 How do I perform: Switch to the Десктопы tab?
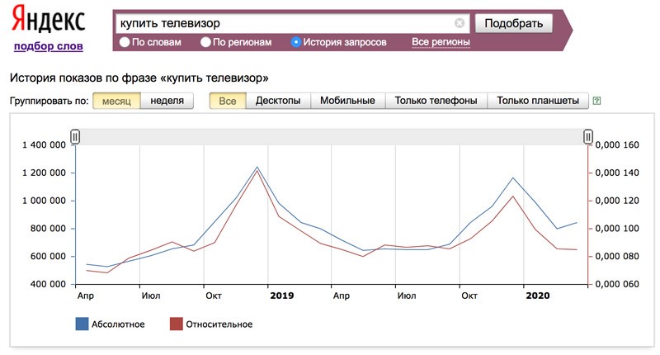pos(278,101)
